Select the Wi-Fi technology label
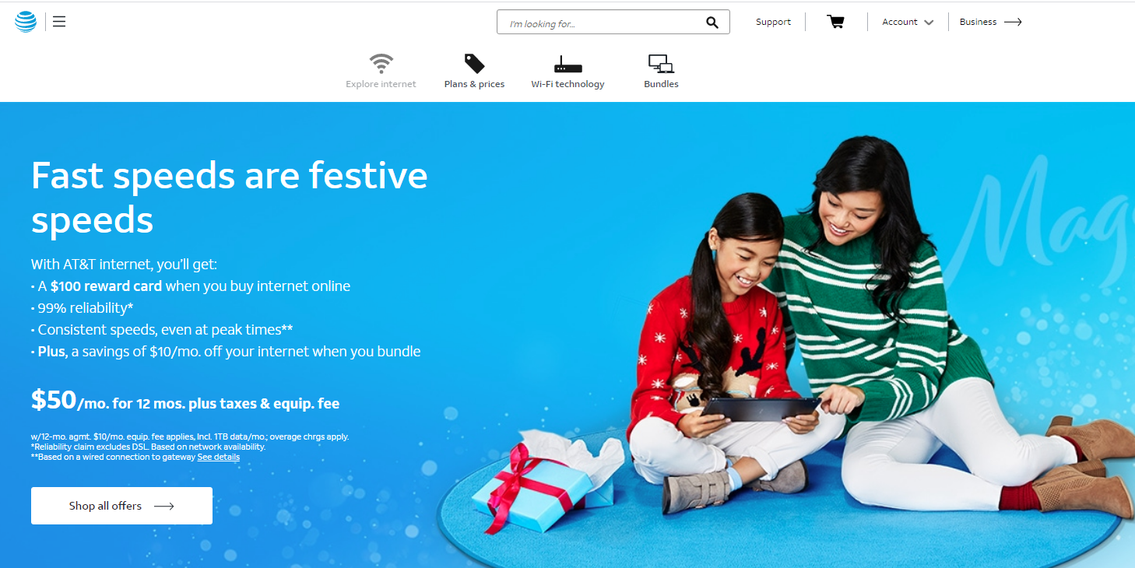This screenshot has width=1135, height=568. pyautogui.click(x=567, y=84)
